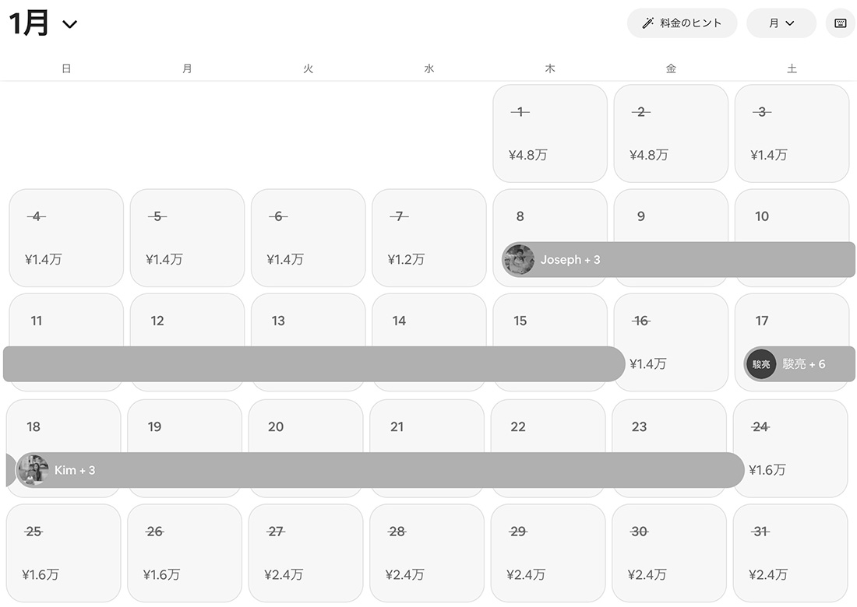Select January 31 date cell
This screenshot has width=857, height=607.
click(x=790, y=553)
